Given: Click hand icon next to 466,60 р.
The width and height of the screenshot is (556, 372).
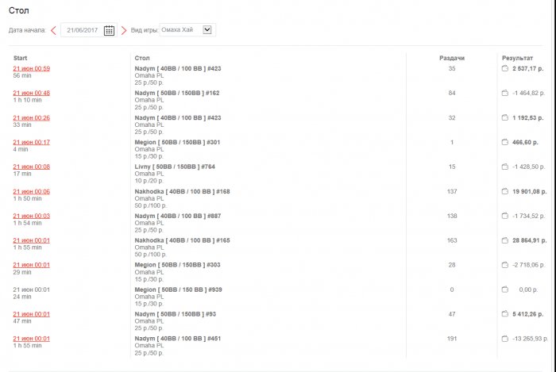Looking at the screenshot, I should coord(505,142).
